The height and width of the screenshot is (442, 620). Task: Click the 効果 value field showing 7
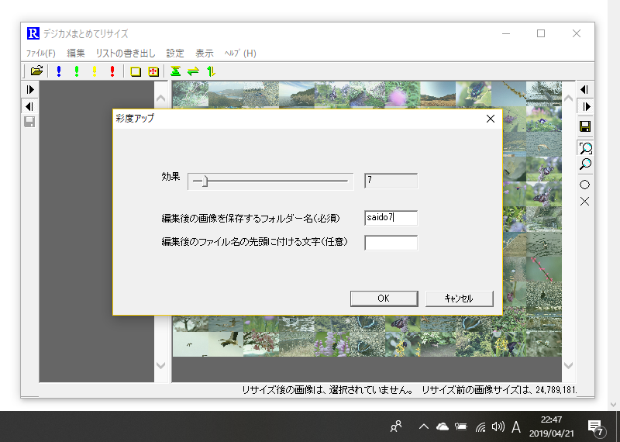pos(391,181)
